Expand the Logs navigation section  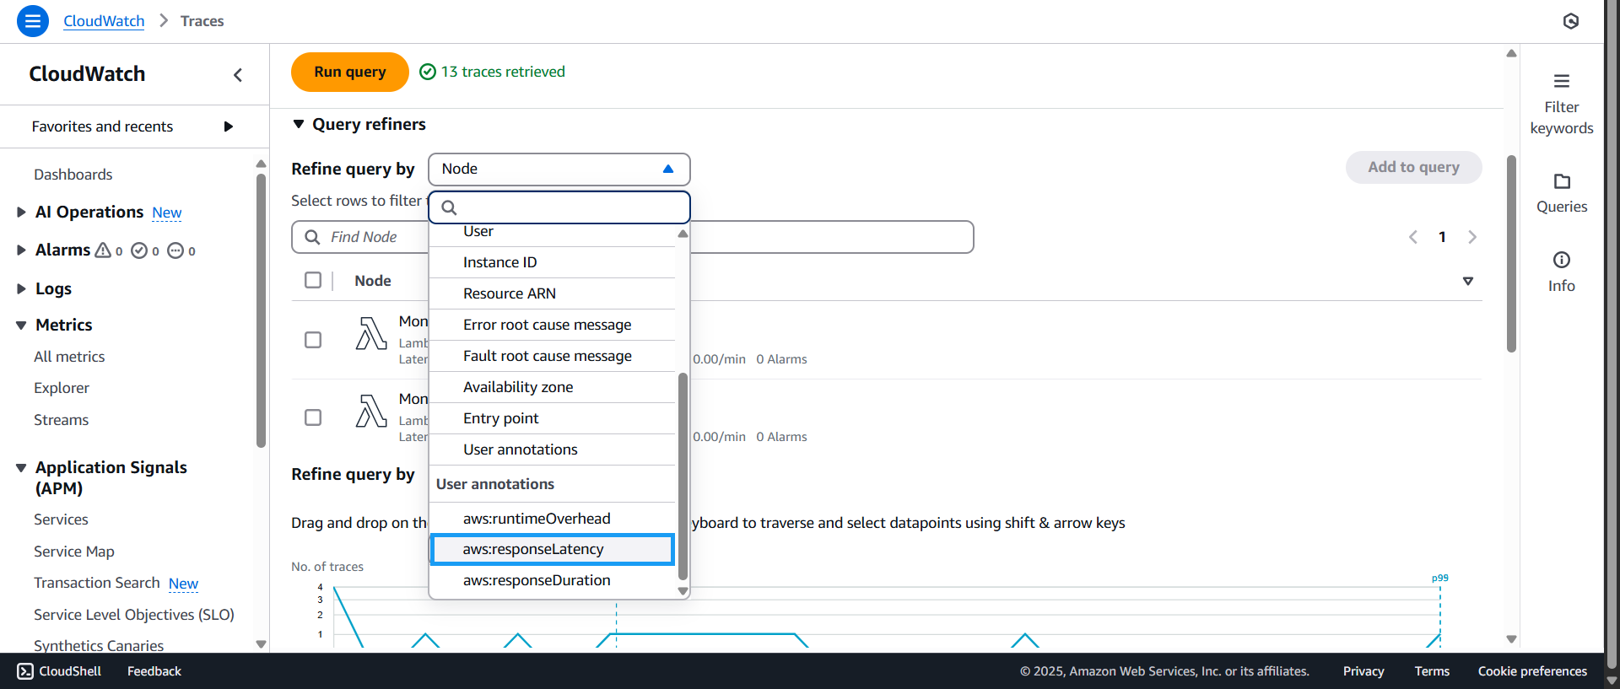[21, 288]
